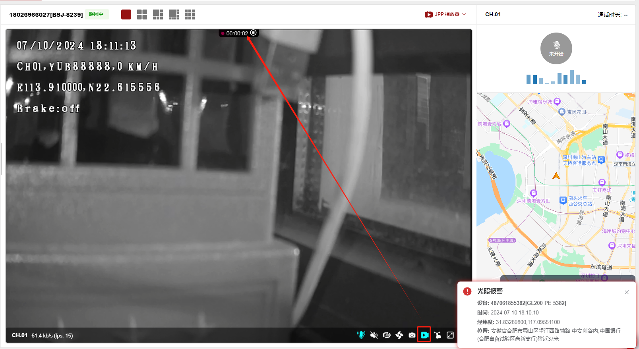
Task: Click the 海雅缤纷城 map marker
Action: pos(557,101)
